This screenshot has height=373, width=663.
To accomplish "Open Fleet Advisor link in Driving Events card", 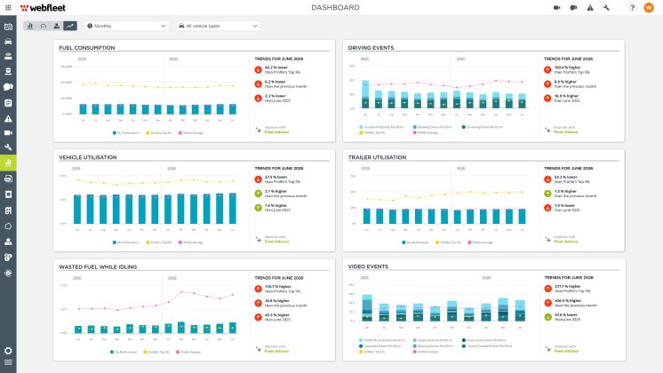I will click(566, 132).
